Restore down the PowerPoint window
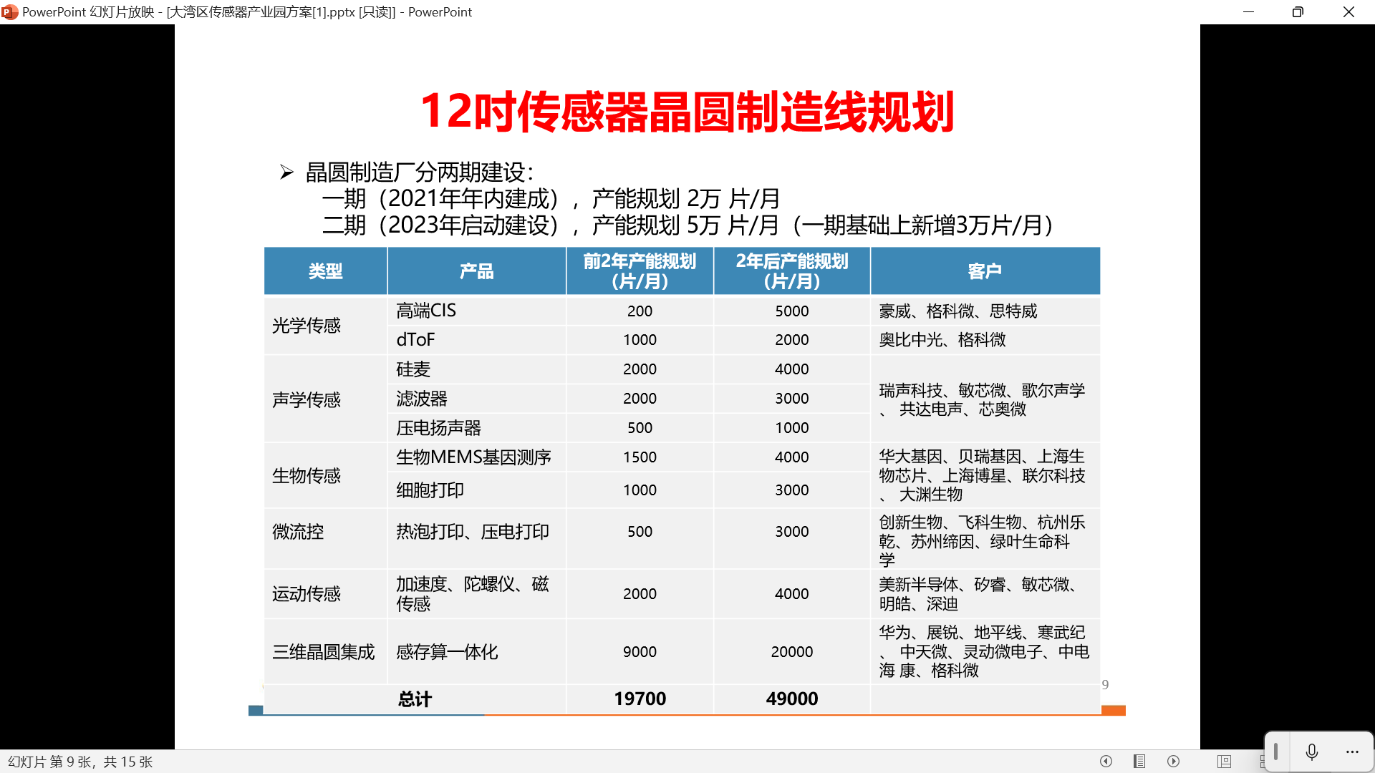The image size is (1375, 773). click(1298, 12)
